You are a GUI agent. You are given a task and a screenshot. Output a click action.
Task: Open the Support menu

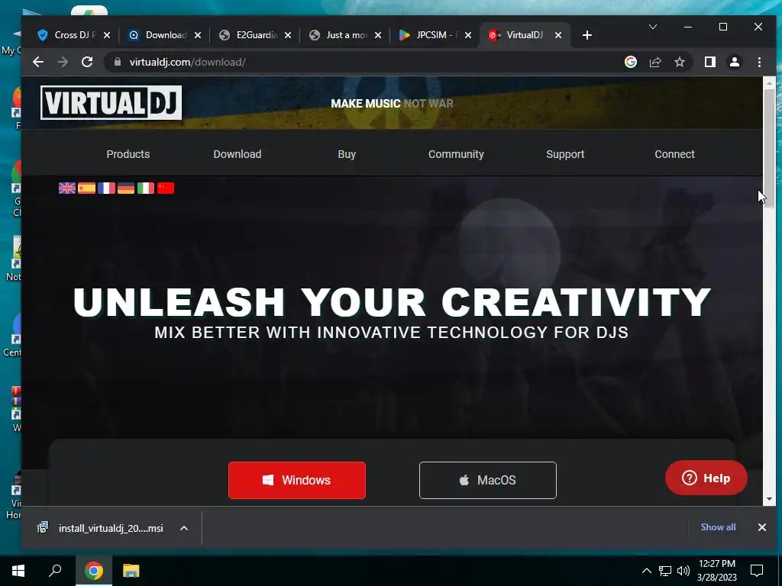click(x=565, y=154)
